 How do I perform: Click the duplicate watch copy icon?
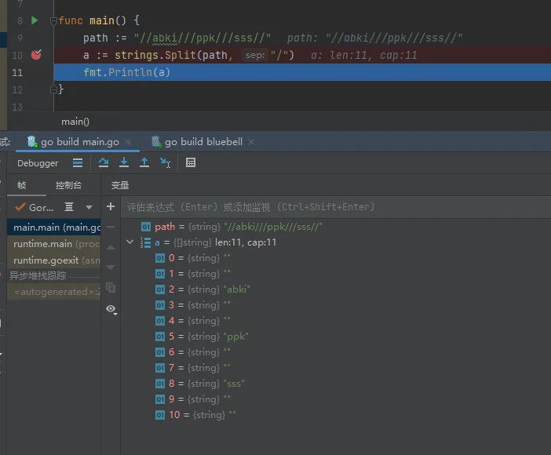(111, 288)
